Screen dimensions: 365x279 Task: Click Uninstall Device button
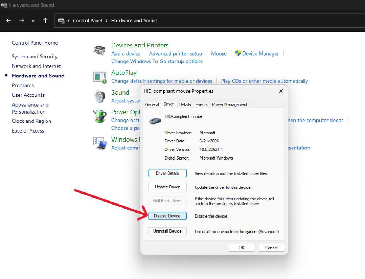(x=168, y=231)
